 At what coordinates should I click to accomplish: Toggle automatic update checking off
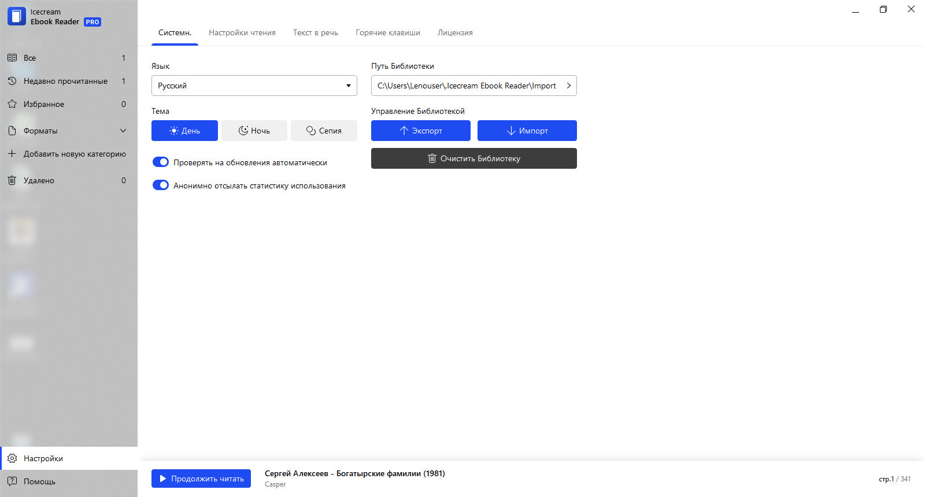[x=161, y=162]
